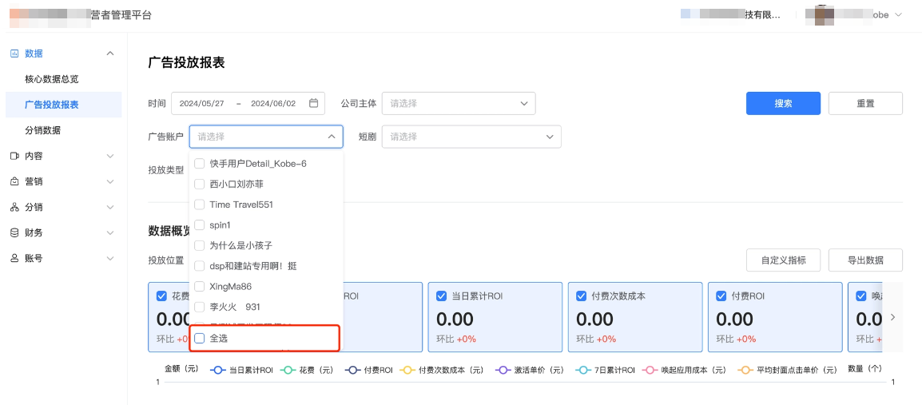Toggle the 付费ROI legend marker
Image resolution: width=922 pixels, height=405 pixels.
point(353,371)
